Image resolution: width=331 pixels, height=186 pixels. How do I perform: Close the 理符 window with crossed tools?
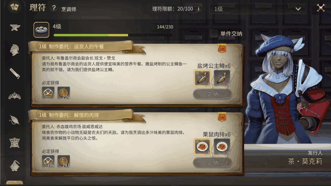[x=321, y=8]
